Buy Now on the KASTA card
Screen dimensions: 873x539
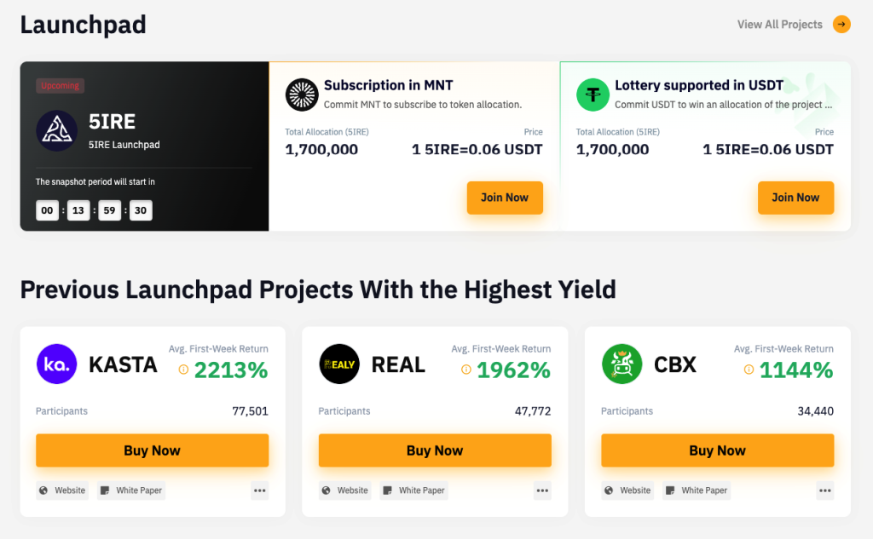click(x=152, y=450)
